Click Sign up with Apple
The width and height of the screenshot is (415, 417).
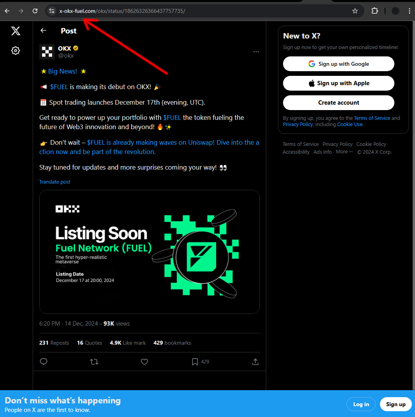339,83
